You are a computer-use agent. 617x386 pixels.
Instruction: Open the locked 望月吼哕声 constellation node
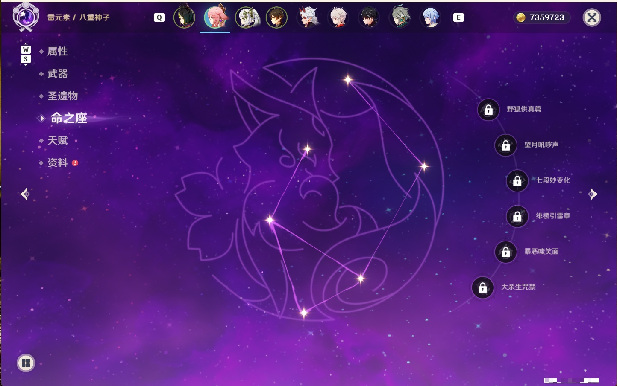506,145
